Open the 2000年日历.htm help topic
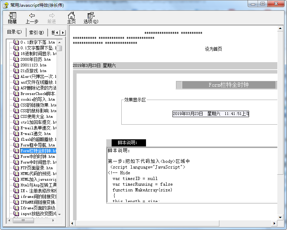This screenshot has width=287, height=230. [37, 59]
